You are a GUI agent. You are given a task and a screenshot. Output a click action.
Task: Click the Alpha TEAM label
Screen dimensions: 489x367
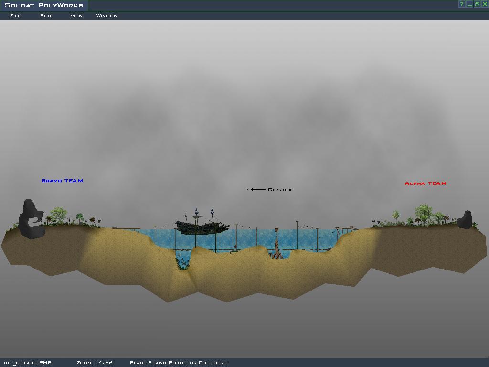point(425,183)
